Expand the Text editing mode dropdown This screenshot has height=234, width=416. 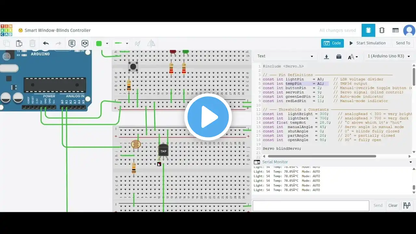(285, 56)
